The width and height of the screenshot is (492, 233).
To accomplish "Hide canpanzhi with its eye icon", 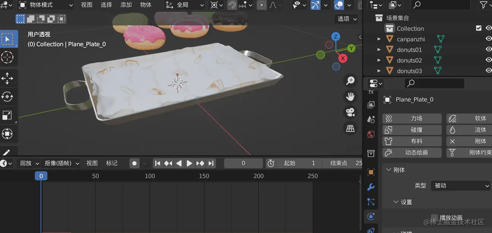I will [x=489, y=39].
